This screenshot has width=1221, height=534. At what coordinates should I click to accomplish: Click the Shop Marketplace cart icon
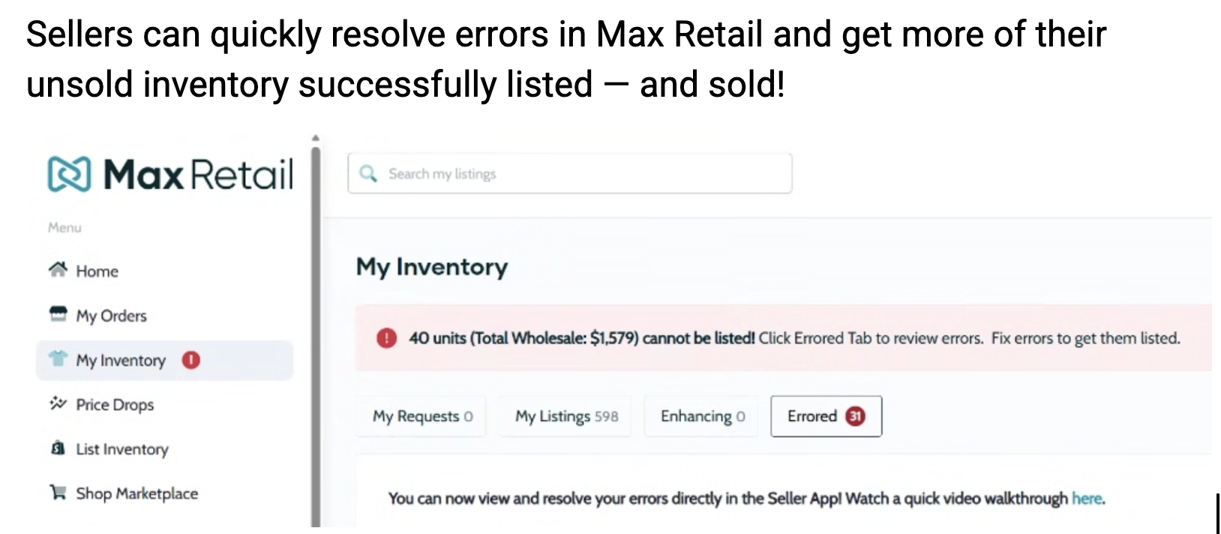(58, 493)
